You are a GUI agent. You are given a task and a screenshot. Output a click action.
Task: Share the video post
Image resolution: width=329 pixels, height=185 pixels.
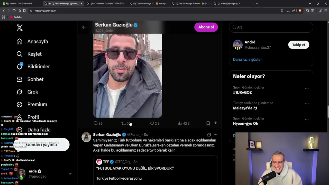tap(215, 123)
